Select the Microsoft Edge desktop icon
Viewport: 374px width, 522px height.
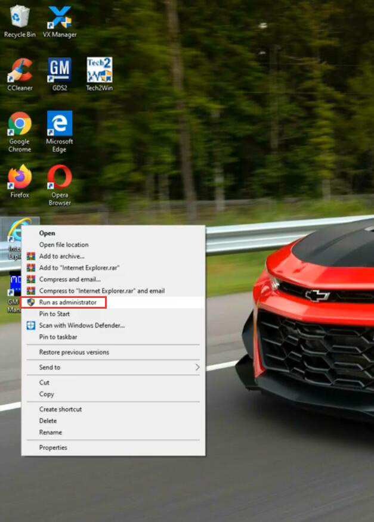tap(60, 125)
